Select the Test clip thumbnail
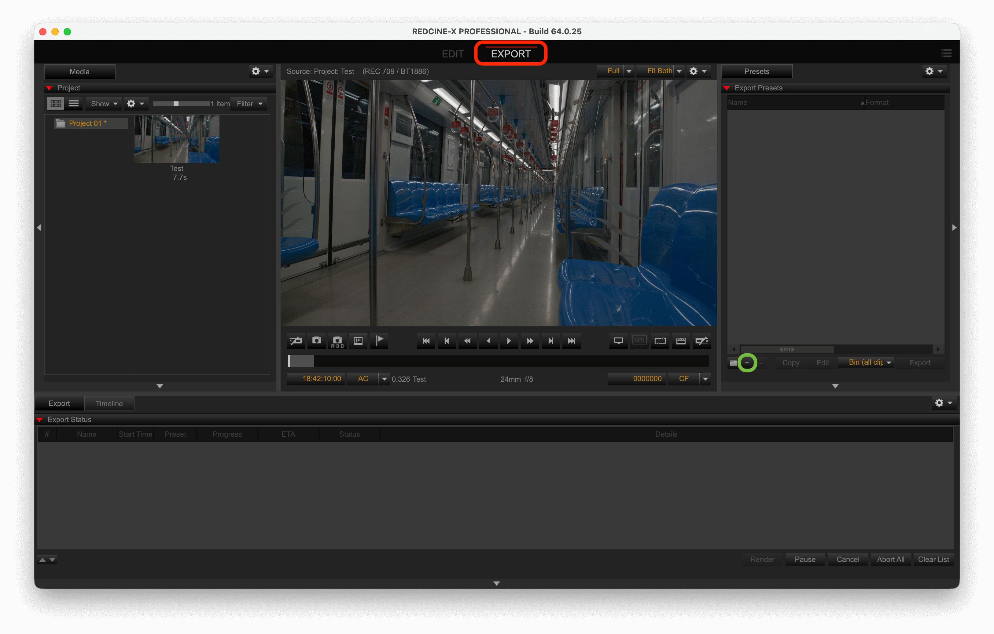Screen dimensions: 994x634 (177, 139)
